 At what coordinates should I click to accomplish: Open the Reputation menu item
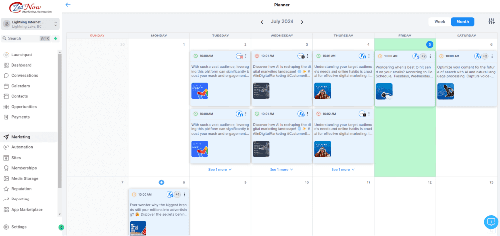click(x=22, y=189)
